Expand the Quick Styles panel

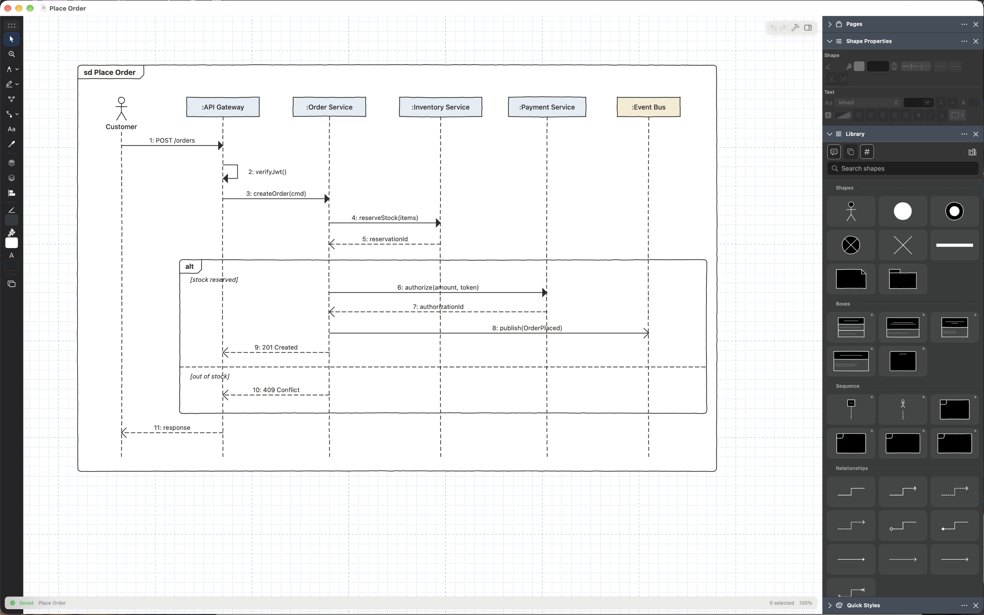click(830, 606)
